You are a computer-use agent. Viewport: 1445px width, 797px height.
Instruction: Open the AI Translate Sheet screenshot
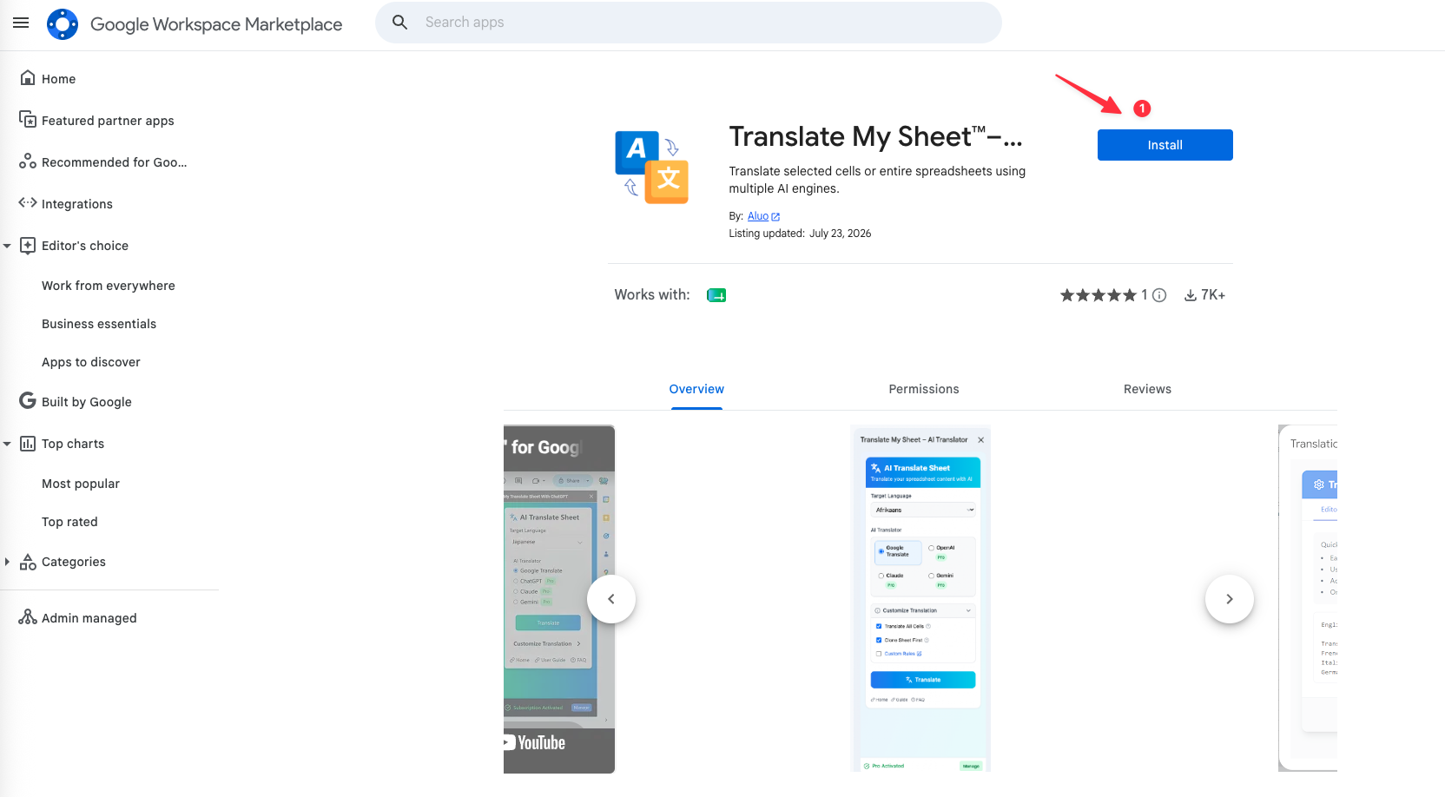pos(920,599)
